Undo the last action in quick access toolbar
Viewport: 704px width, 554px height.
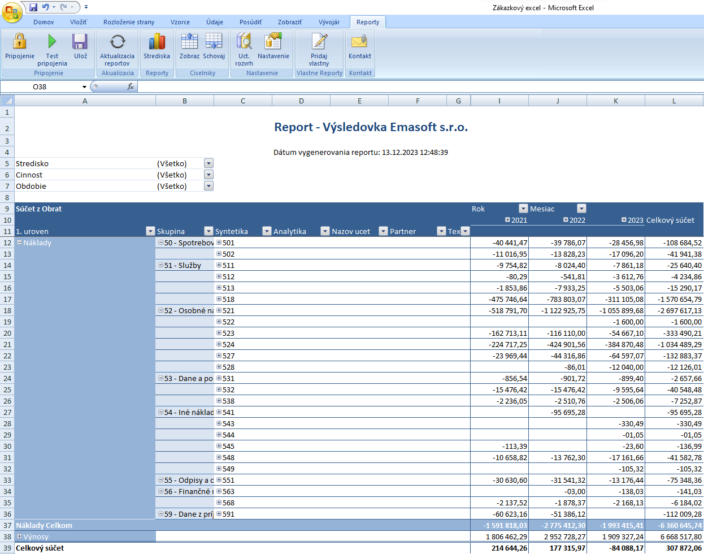[46, 7]
